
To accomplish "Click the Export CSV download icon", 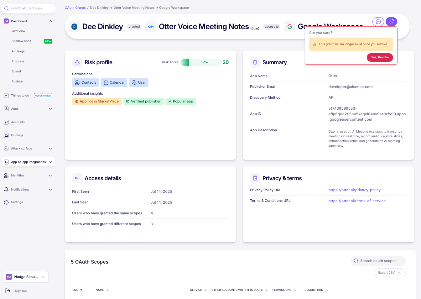I will [x=399, y=273].
